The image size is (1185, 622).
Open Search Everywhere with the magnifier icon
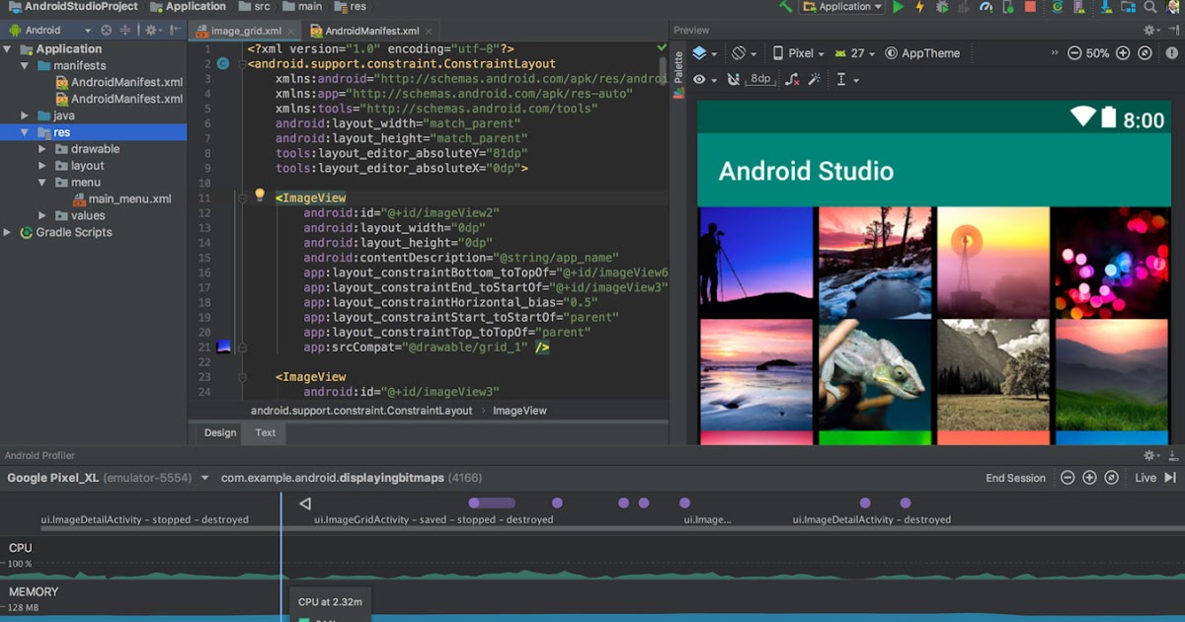point(1149,9)
